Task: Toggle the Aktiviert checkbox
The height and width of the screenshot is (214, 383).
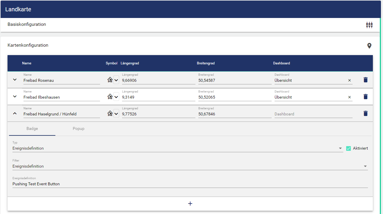Action: (348, 148)
